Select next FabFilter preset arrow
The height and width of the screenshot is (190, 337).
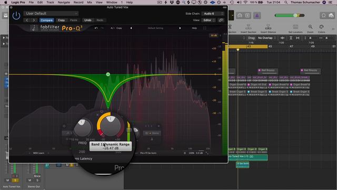click(x=180, y=28)
